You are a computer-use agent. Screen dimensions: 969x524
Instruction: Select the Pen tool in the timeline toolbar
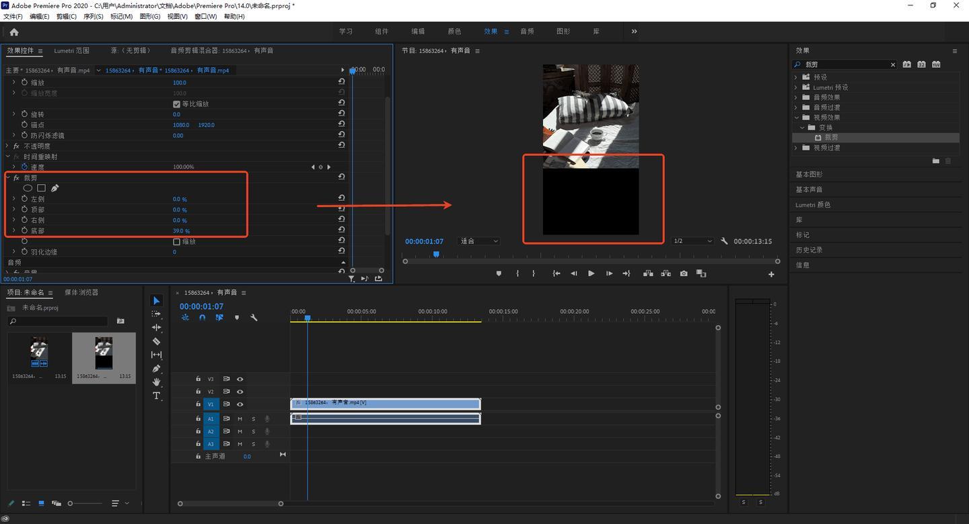point(156,369)
